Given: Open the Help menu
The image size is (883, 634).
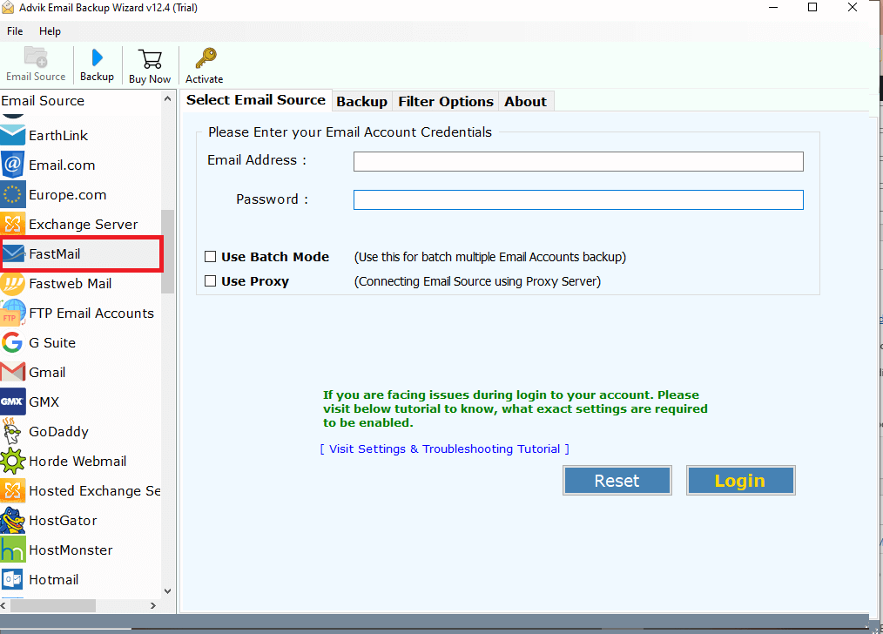Looking at the screenshot, I should 51,31.
